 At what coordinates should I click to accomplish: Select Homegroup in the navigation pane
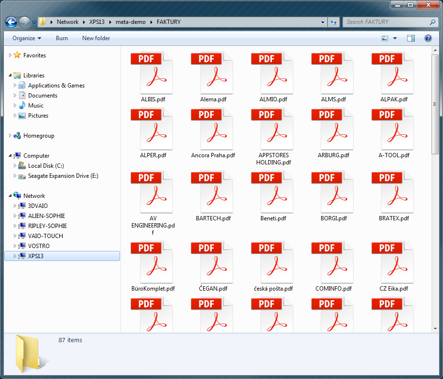39,136
